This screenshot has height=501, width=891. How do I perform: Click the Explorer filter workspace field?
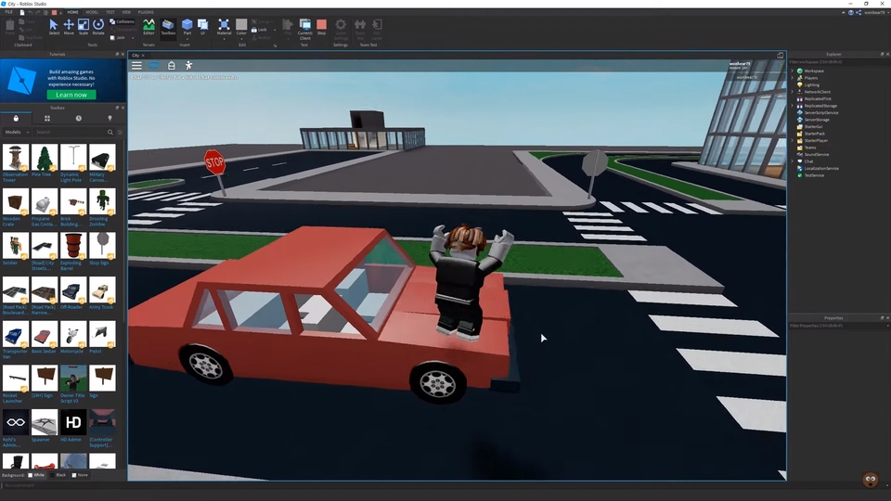pos(839,62)
